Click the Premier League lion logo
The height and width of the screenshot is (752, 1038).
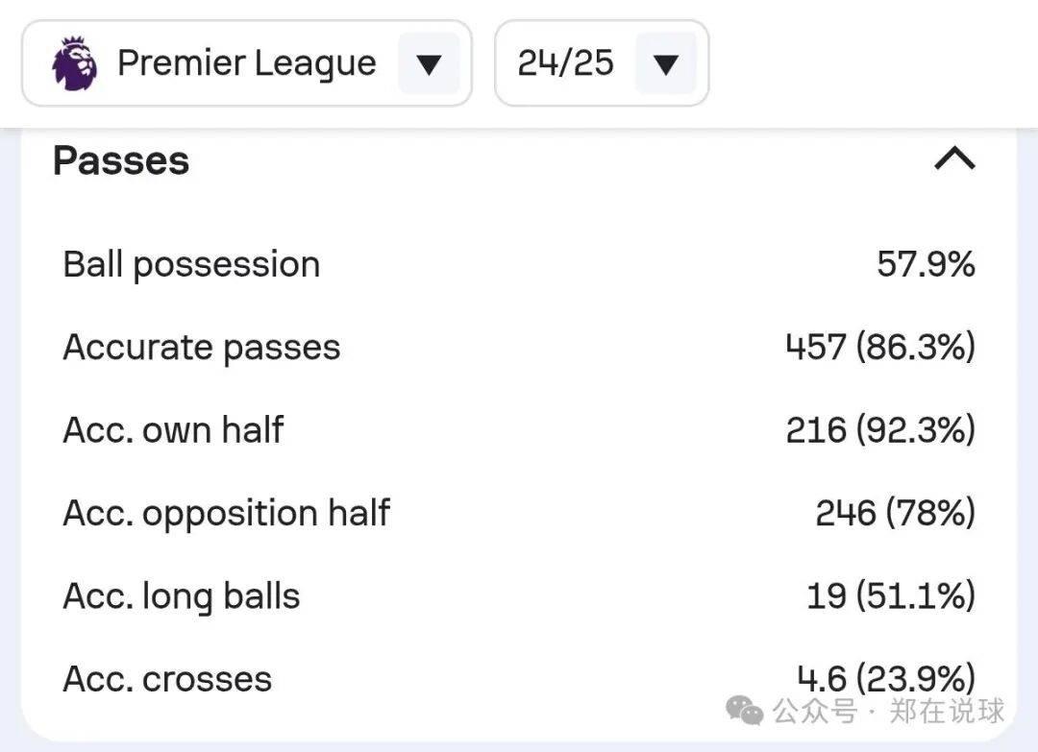coord(75,63)
